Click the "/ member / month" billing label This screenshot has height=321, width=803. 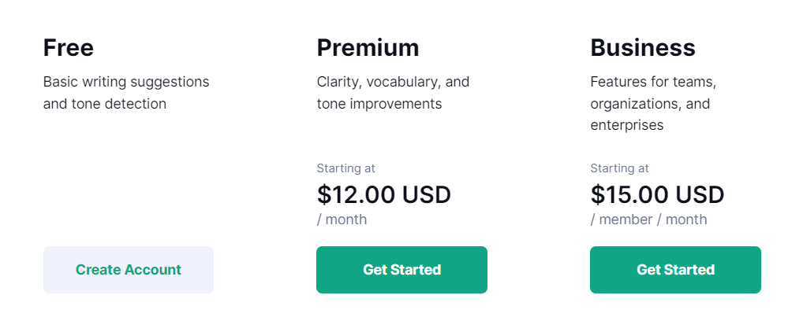coord(648,220)
